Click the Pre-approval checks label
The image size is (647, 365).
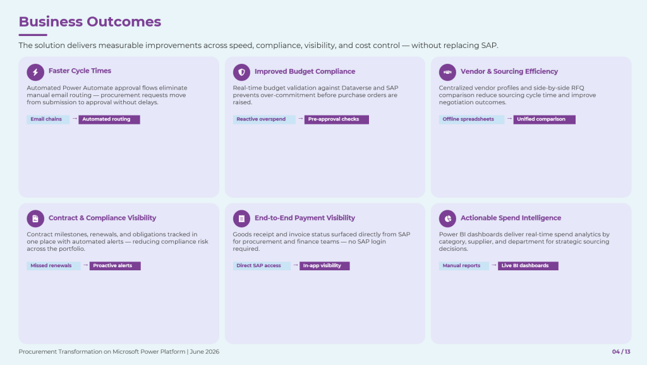[337, 119]
